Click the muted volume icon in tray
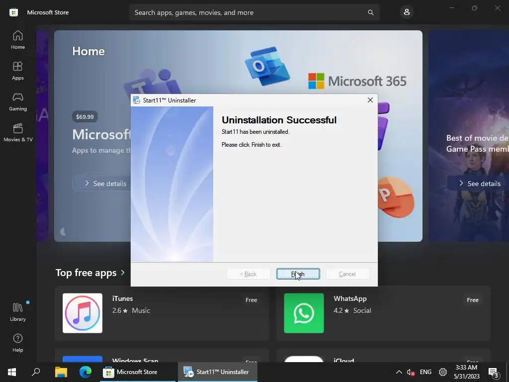 coord(411,372)
